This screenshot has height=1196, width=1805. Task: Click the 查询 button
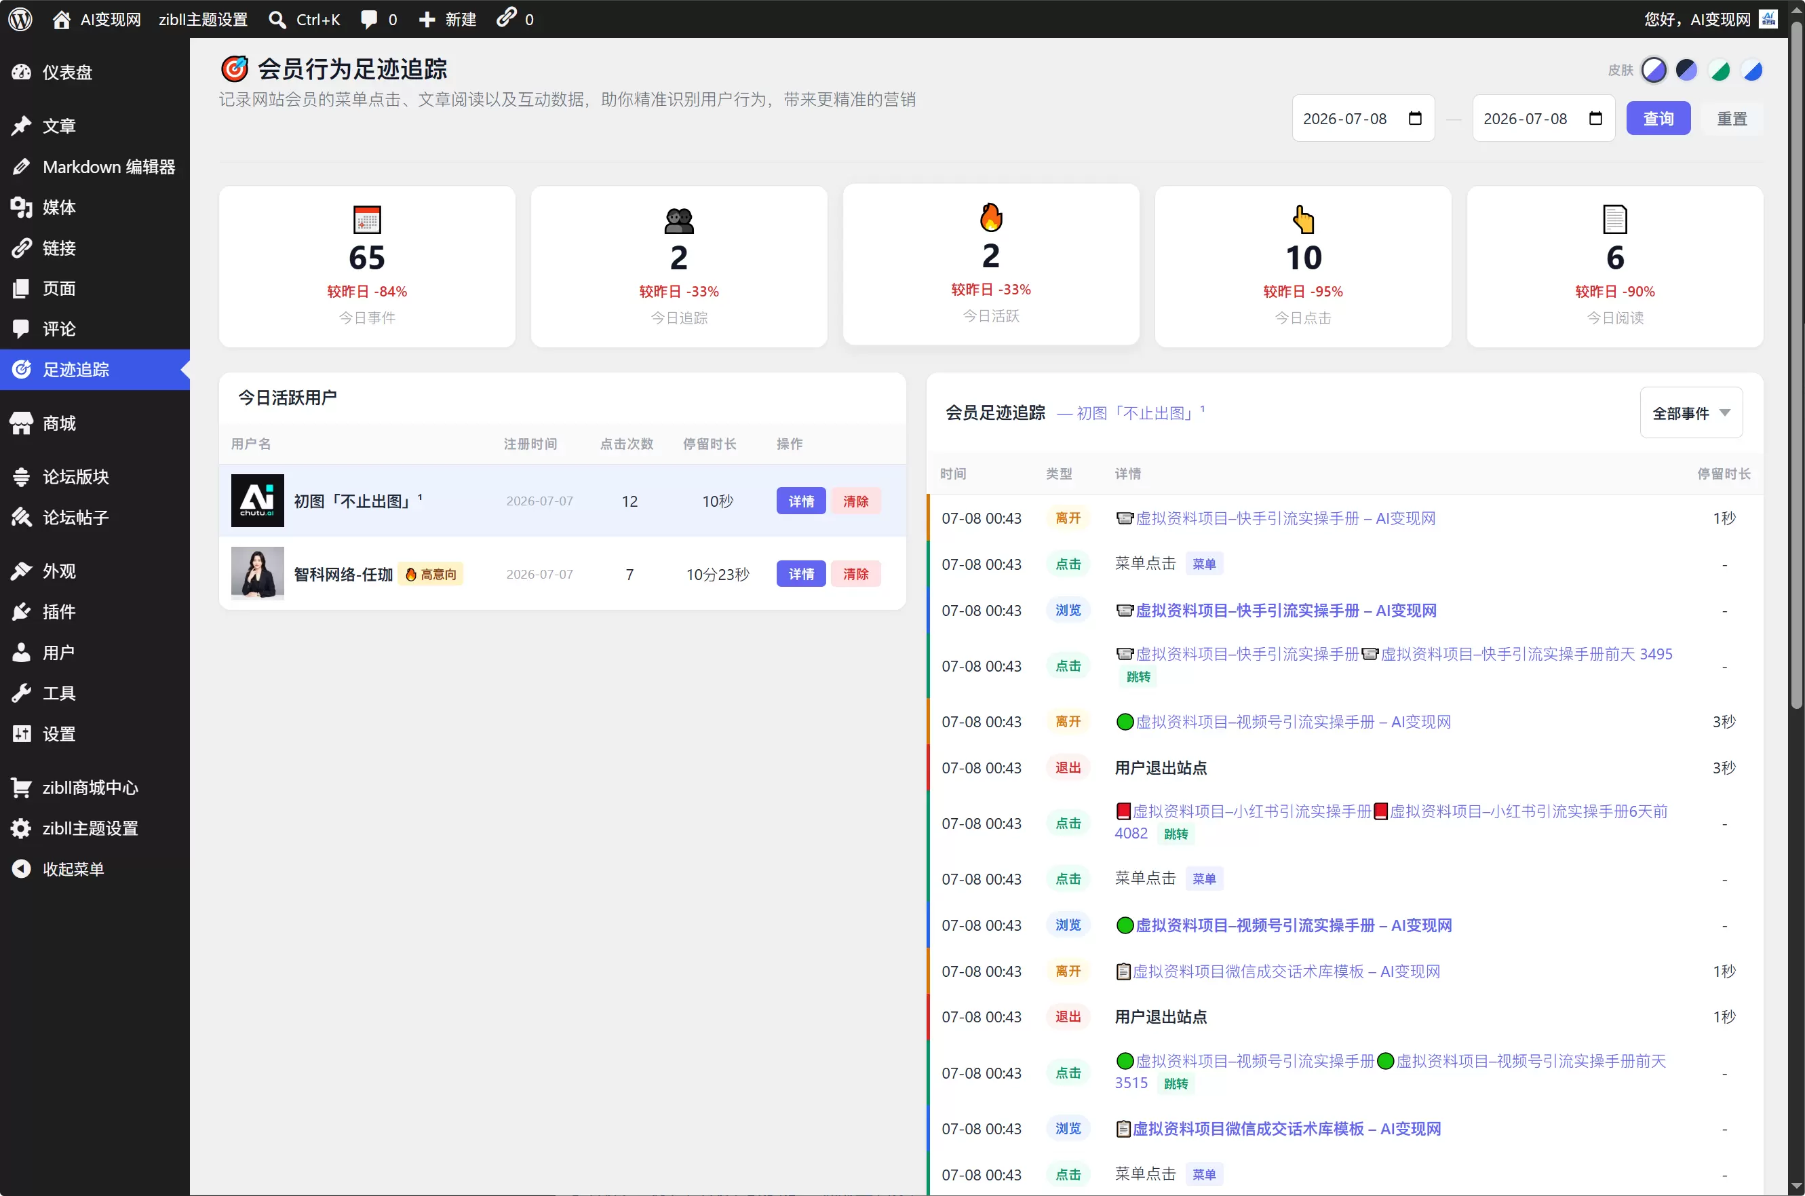click(x=1658, y=118)
